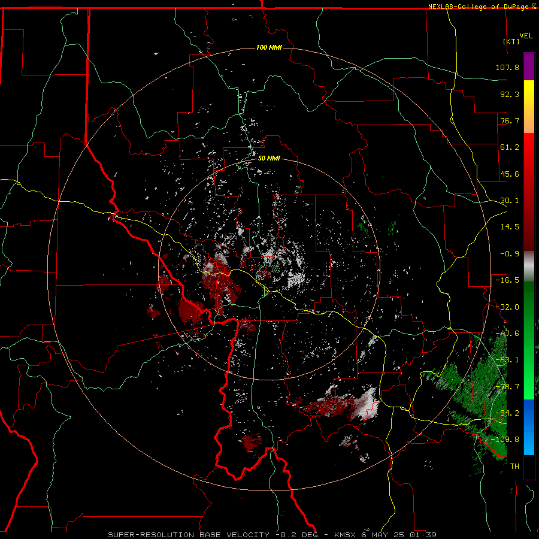
Task: Click the large green velocity echo at southeast
Action: coord(482,395)
